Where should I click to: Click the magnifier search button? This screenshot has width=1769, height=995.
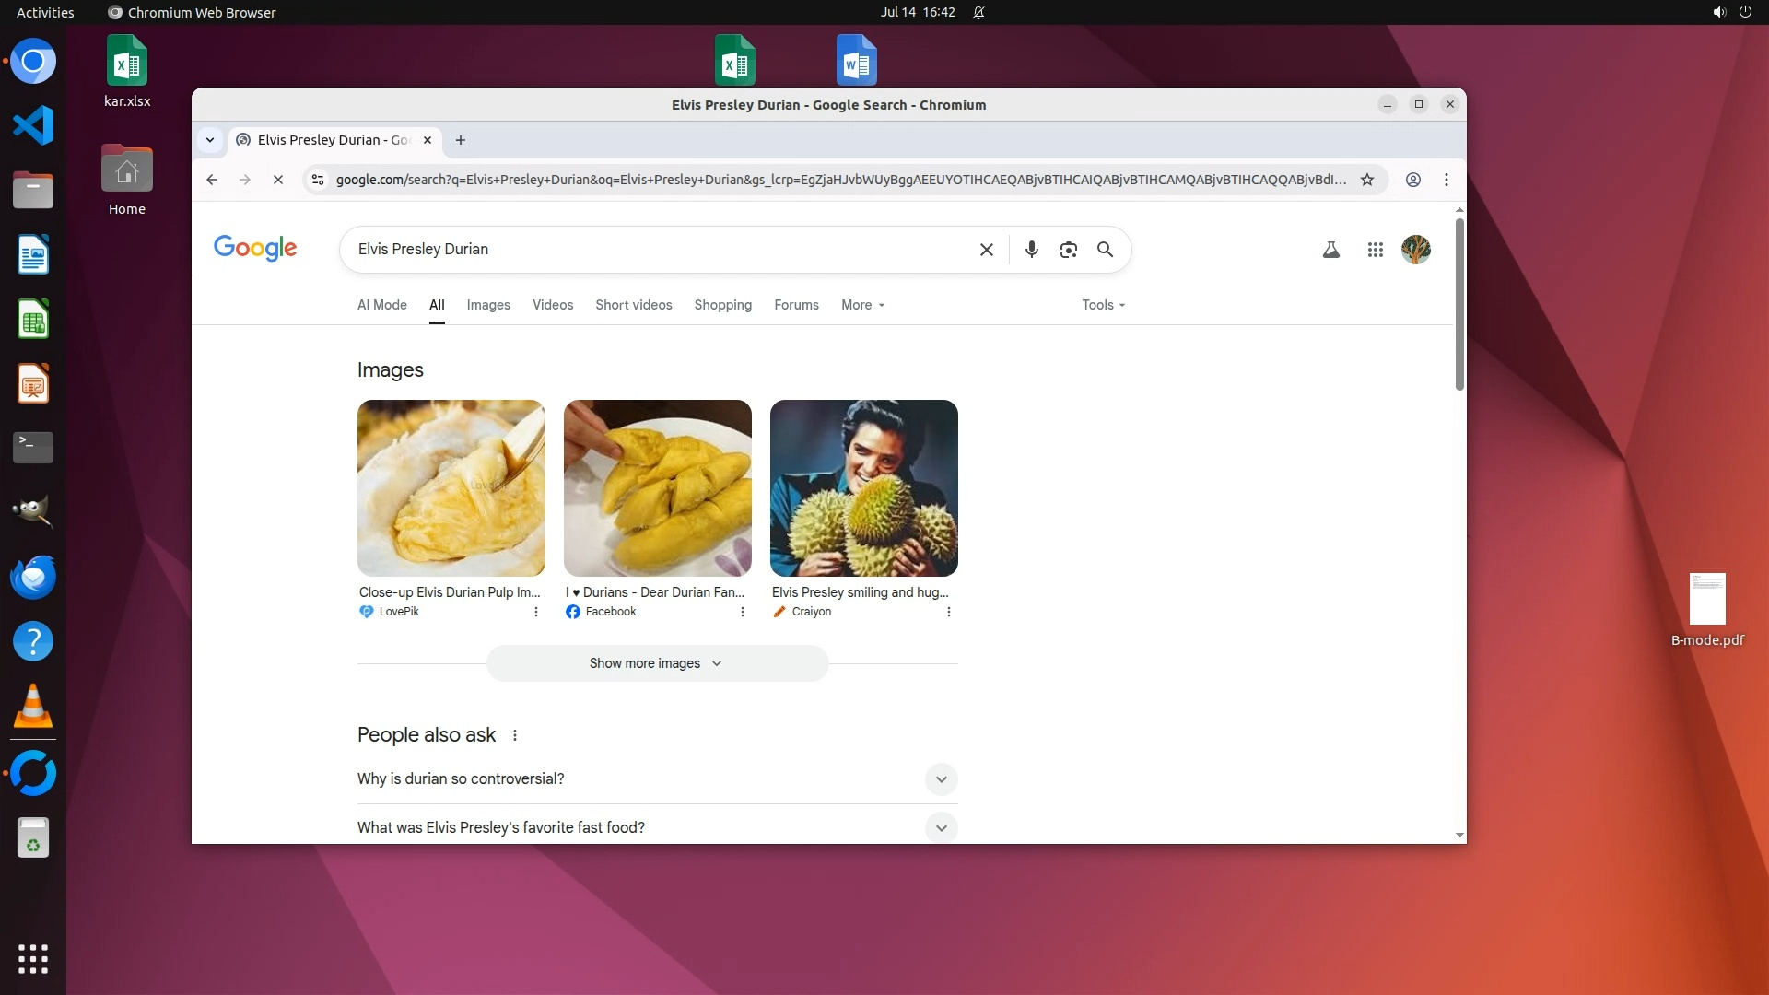coord(1105,250)
